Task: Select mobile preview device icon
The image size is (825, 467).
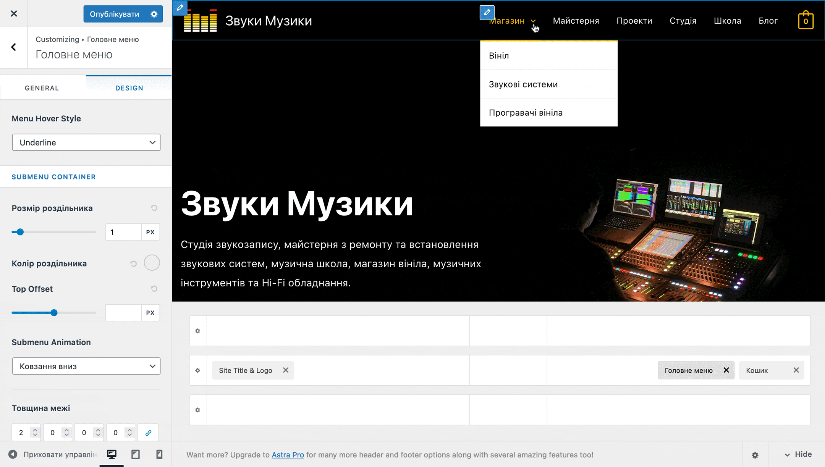Action: click(159, 454)
